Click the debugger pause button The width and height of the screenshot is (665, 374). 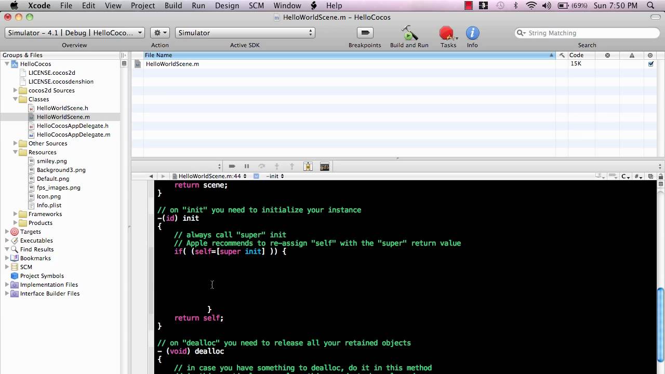(x=247, y=166)
